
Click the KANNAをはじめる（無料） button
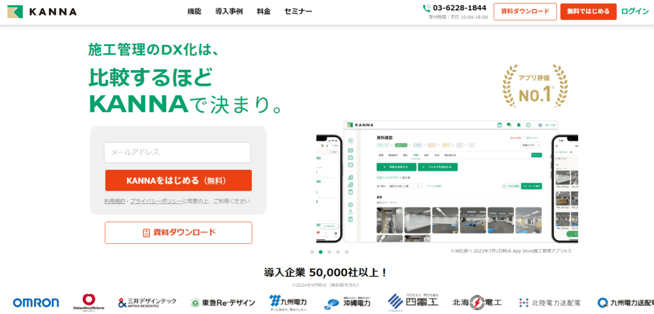click(178, 180)
